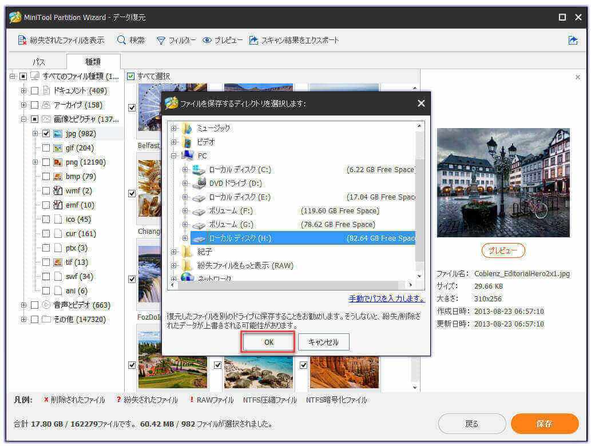Screen dimensions: 591x446
Task: Click the OK button in the dialog
Action: click(x=268, y=341)
